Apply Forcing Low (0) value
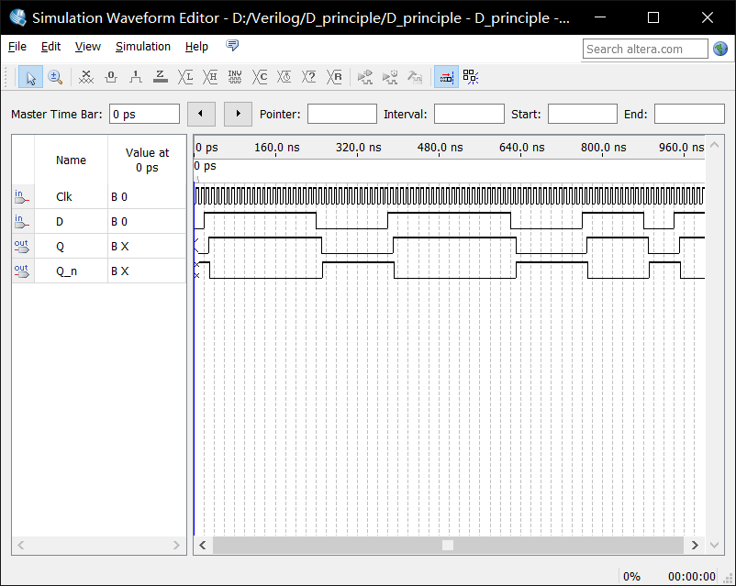Screen dimensions: 736x586 click(111, 77)
